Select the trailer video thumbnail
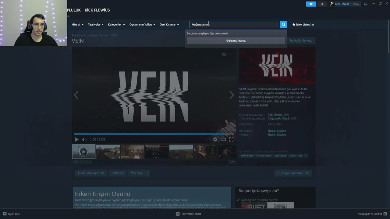Viewport: 390px width, 219px height. point(83,151)
